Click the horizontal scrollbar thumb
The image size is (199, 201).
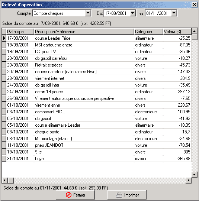[x=11, y=181]
